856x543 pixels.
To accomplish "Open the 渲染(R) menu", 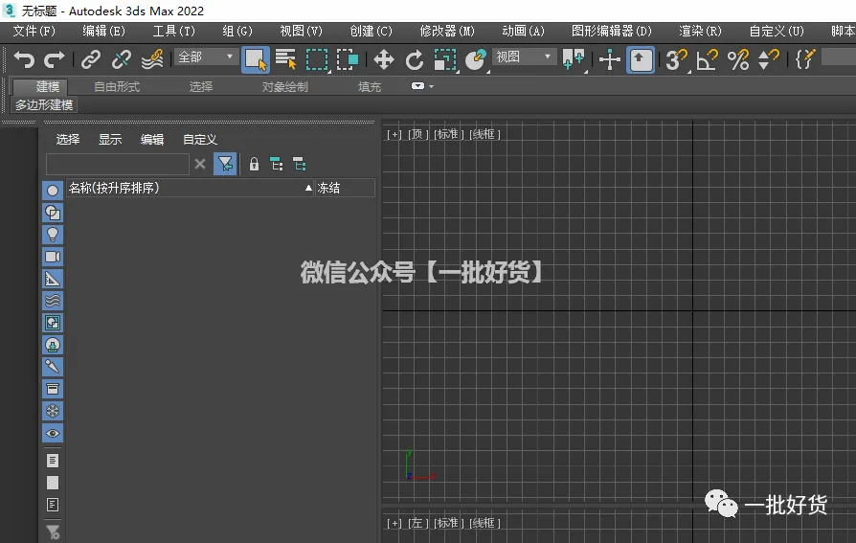I will (700, 32).
